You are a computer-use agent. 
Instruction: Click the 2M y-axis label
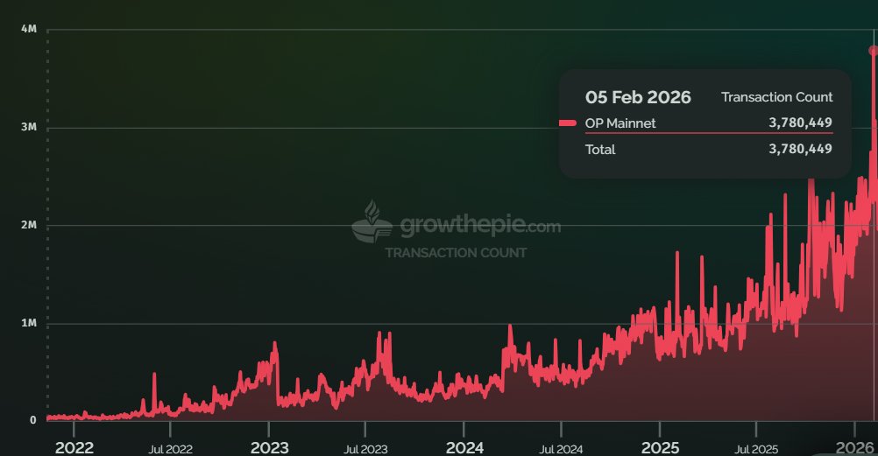pyautogui.click(x=29, y=225)
